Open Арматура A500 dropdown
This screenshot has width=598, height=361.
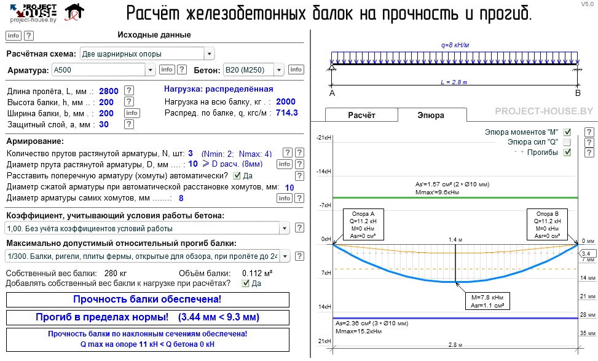(103, 70)
